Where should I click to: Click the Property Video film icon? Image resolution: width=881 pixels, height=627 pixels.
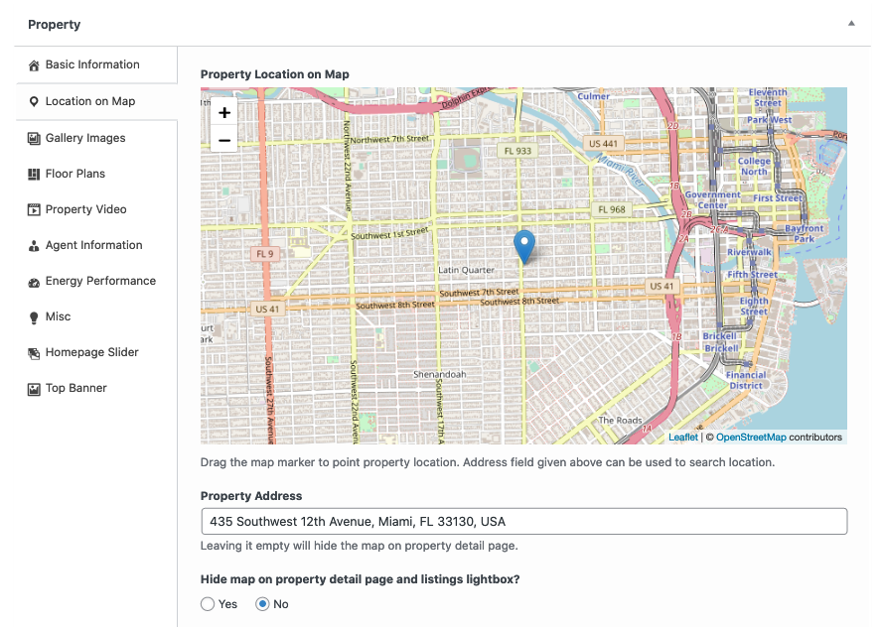(34, 210)
